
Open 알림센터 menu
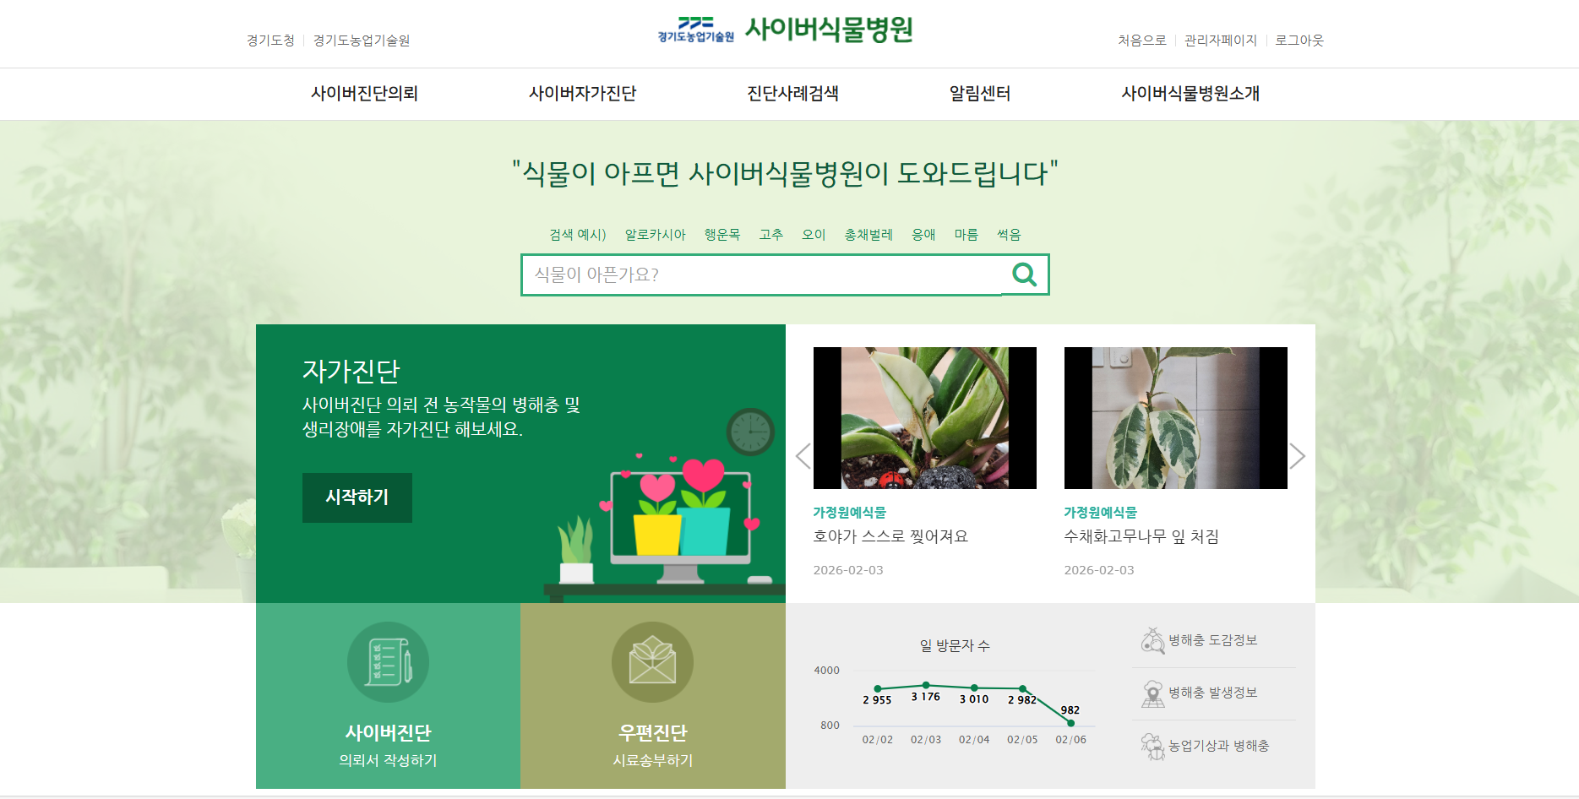[980, 93]
